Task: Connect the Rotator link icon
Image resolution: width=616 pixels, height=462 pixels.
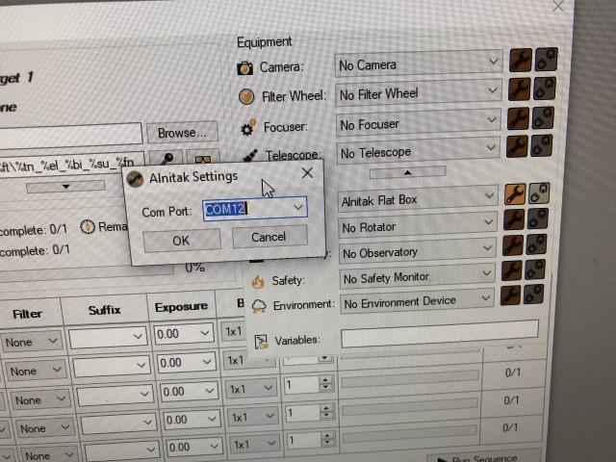Action: pos(537,218)
